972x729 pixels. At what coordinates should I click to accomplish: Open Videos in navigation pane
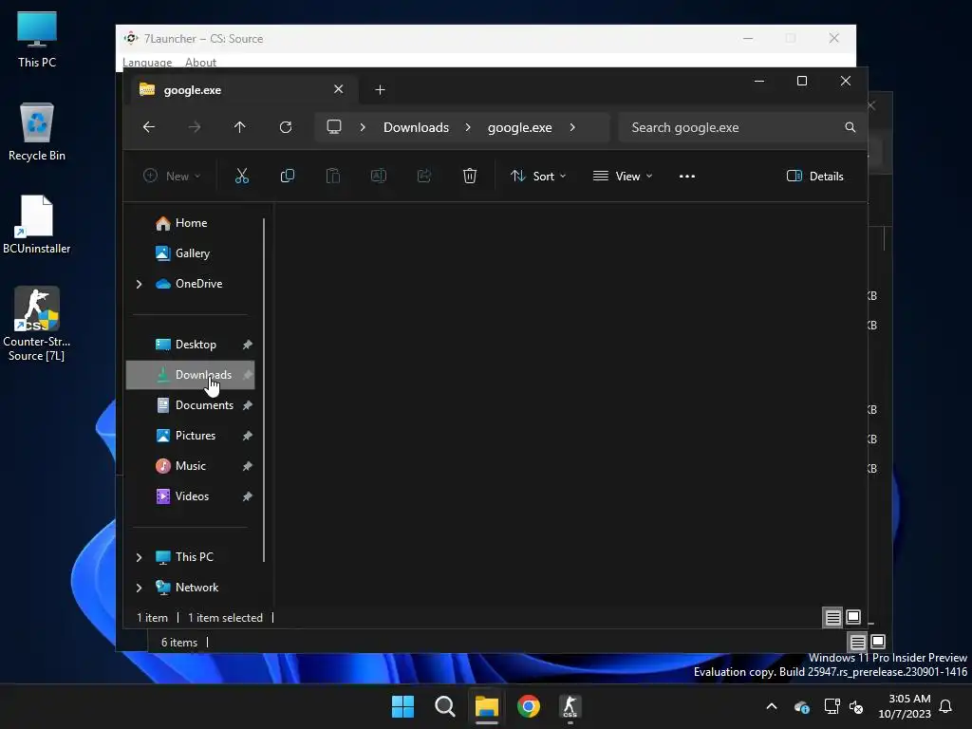[x=190, y=496]
